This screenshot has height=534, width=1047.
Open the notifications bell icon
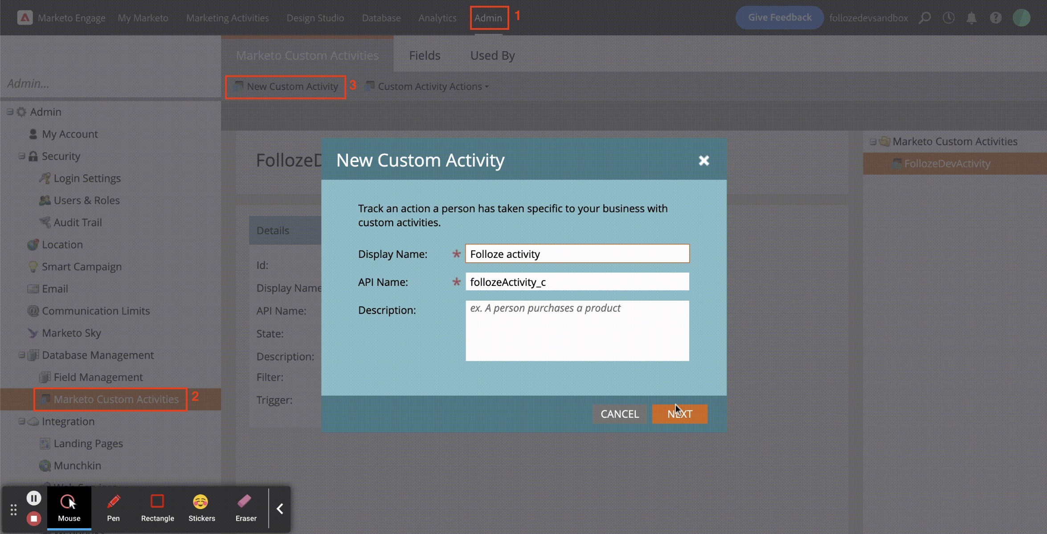tap(971, 18)
